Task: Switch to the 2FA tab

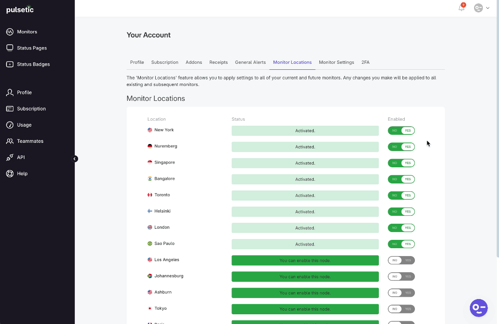Action: [x=365, y=62]
